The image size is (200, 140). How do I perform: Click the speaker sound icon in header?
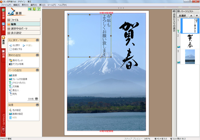coord(30,9)
